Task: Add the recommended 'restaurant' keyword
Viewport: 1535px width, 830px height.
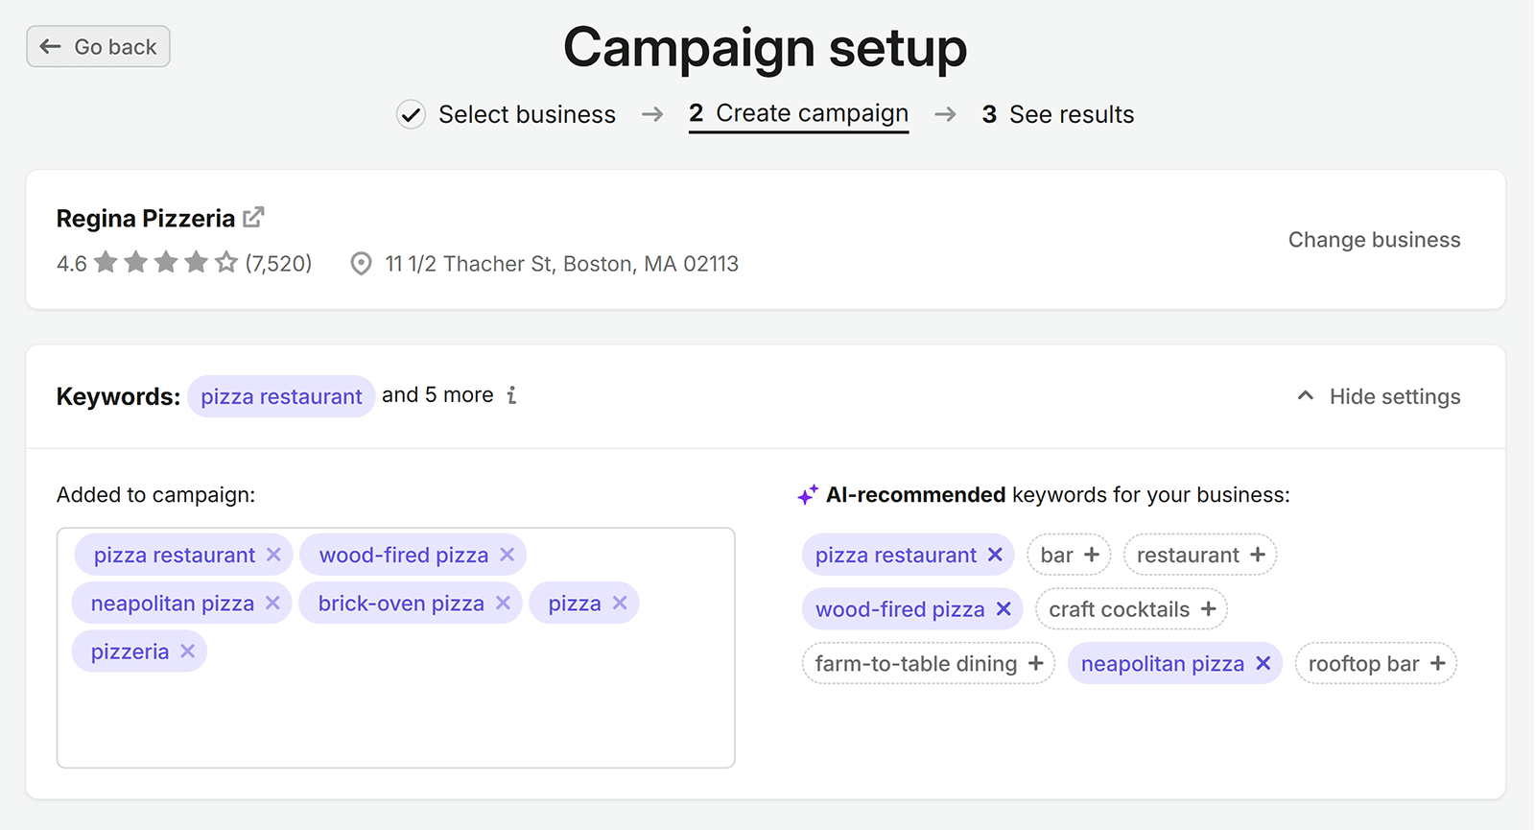Action: coord(1258,555)
